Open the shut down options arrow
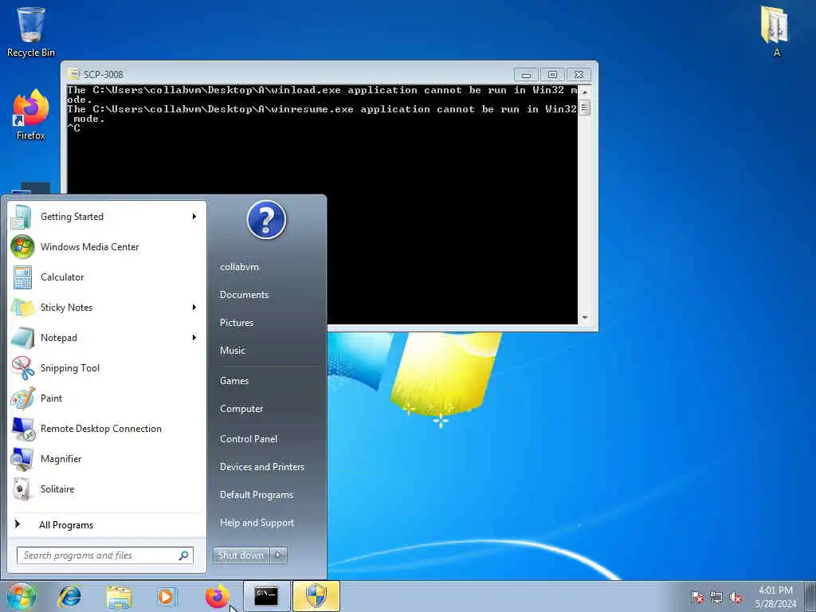This screenshot has height=612, width=816. tap(278, 555)
